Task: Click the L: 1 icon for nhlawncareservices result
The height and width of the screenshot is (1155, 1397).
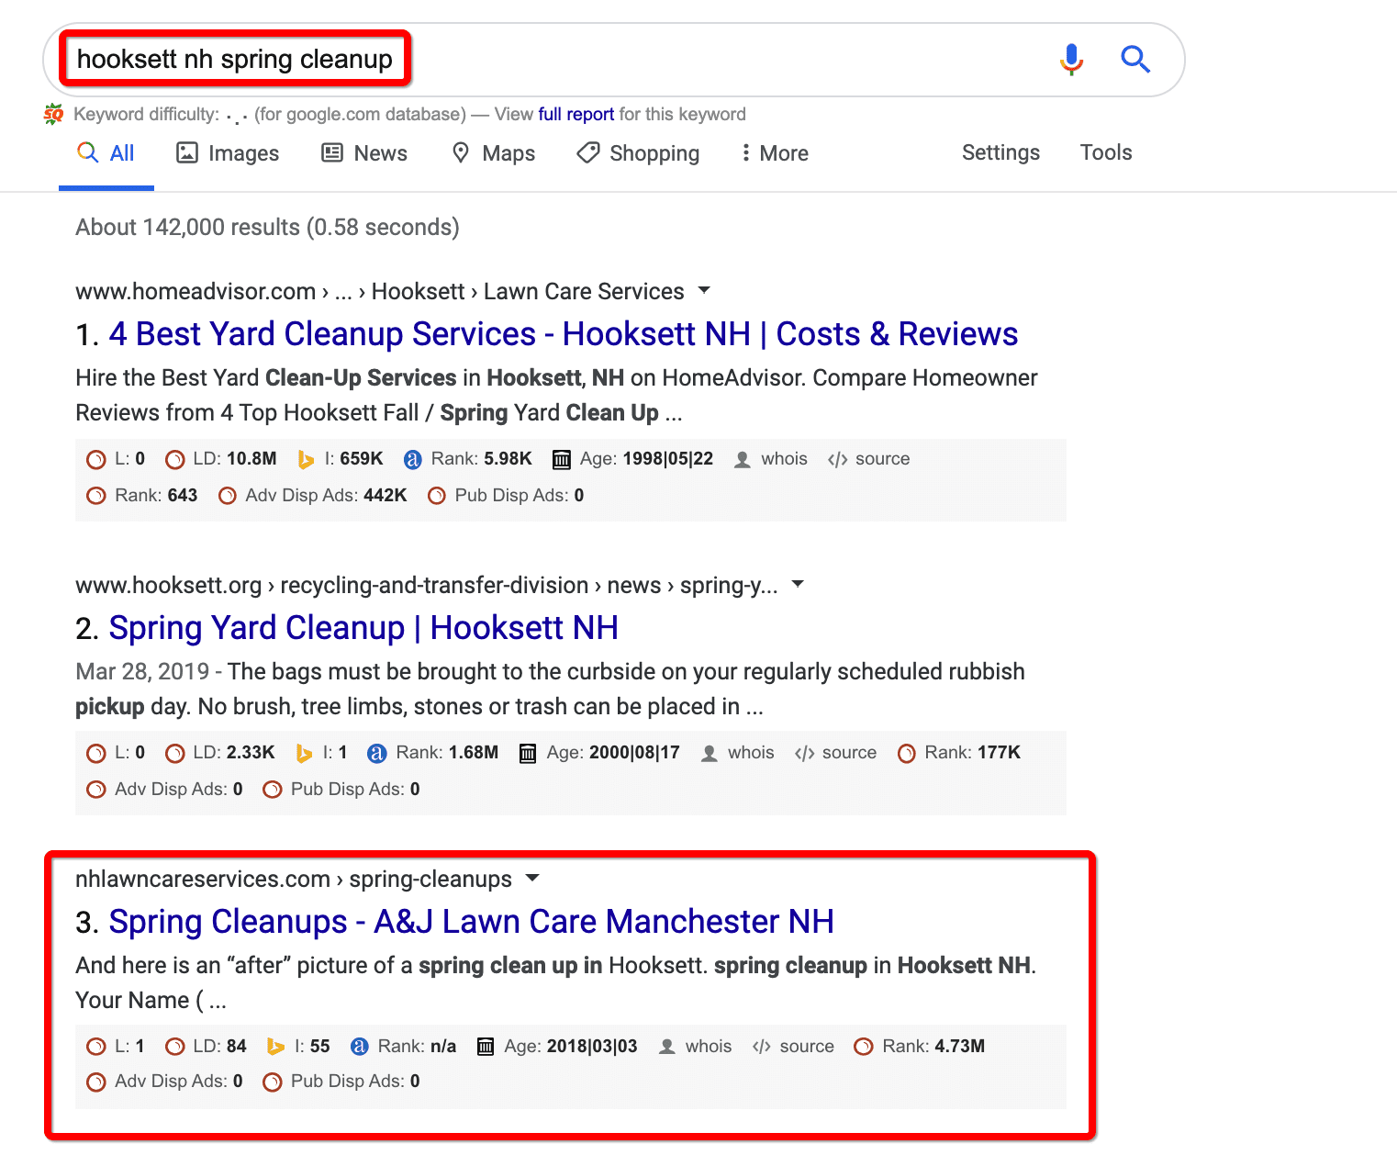Action: [95, 1047]
